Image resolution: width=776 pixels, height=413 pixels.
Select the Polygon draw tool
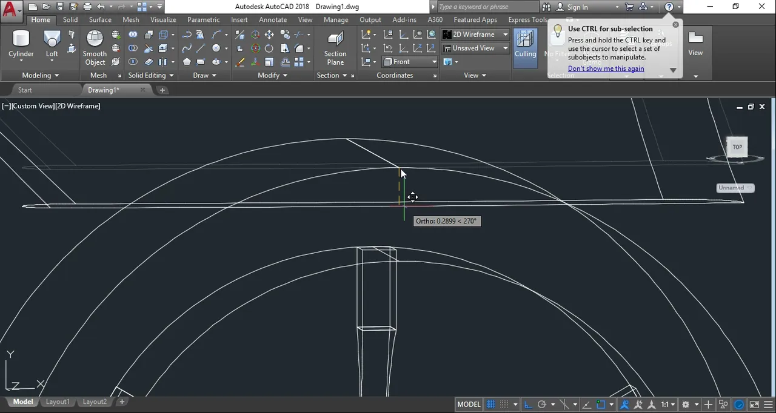tap(187, 62)
